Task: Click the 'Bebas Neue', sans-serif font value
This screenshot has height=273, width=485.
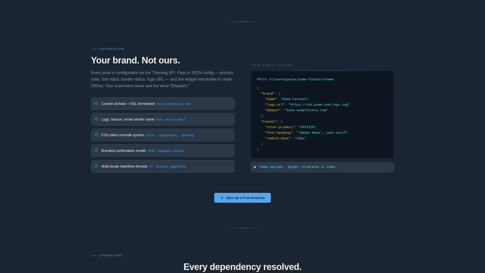Action: [x=322, y=133]
